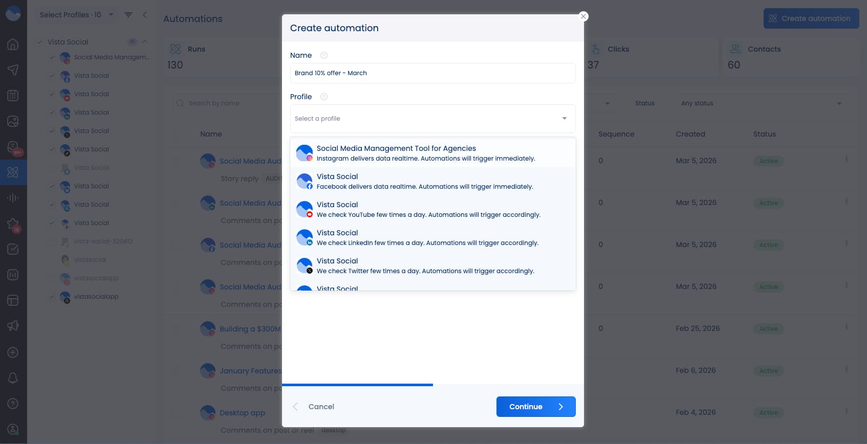Click the search magnifier icon in Automations list
Viewport: 867px width, 444px height.
(x=180, y=103)
